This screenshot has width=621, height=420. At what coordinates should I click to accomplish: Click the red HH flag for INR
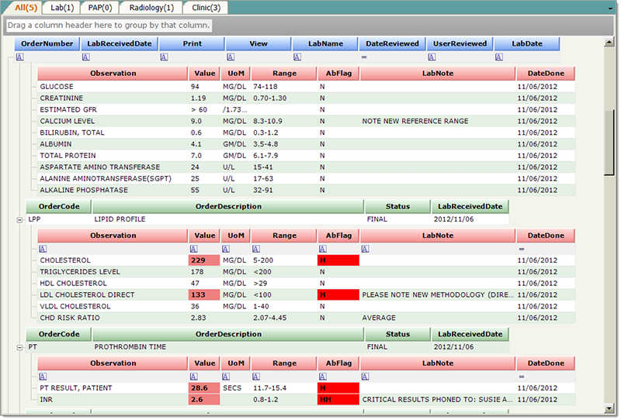(338, 399)
